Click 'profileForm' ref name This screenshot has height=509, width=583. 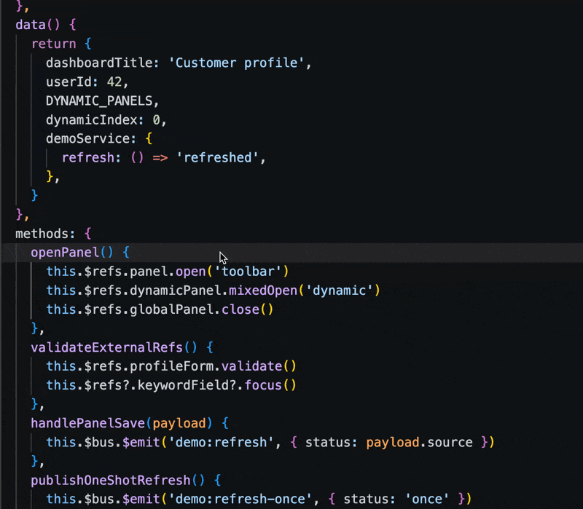[172, 366]
